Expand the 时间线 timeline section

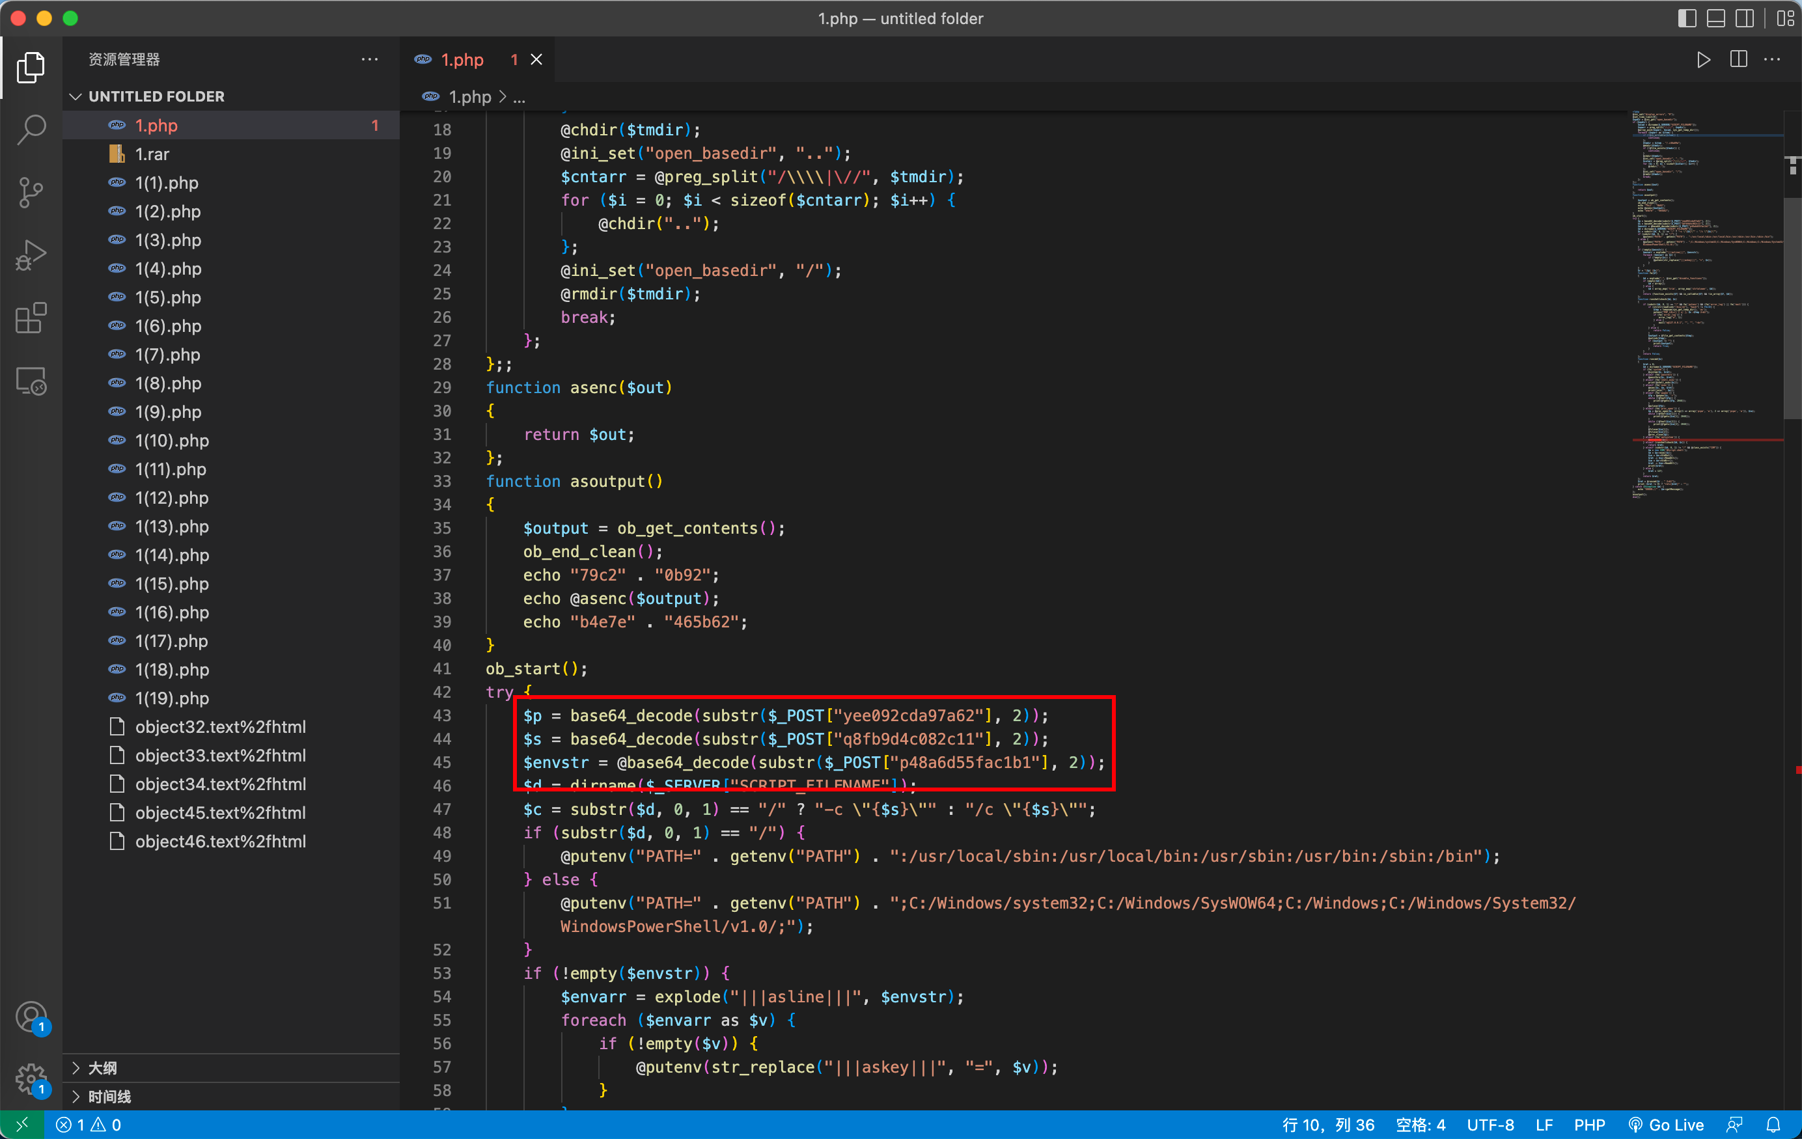pos(231,1096)
